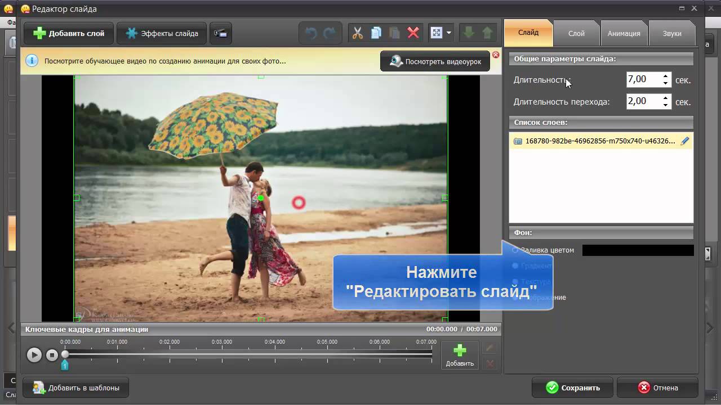Increase Длительность перехода with the up arrow
The height and width of the screenshot is (405, 721).
click(666, 98)
